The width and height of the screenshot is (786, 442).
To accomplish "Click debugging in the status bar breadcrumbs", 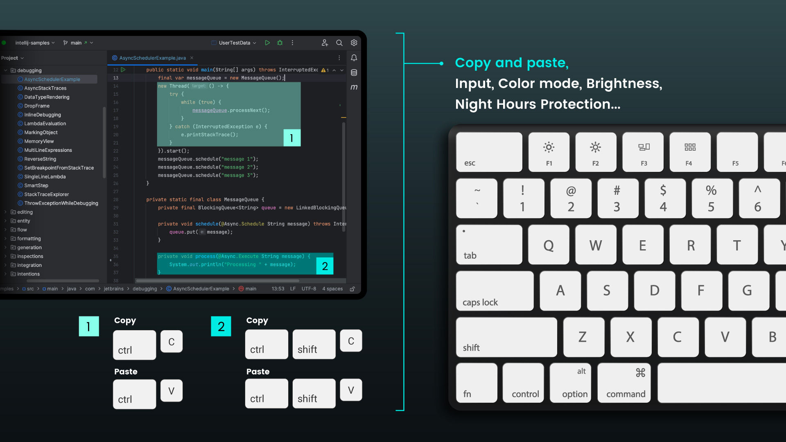I will click(145, 289).
